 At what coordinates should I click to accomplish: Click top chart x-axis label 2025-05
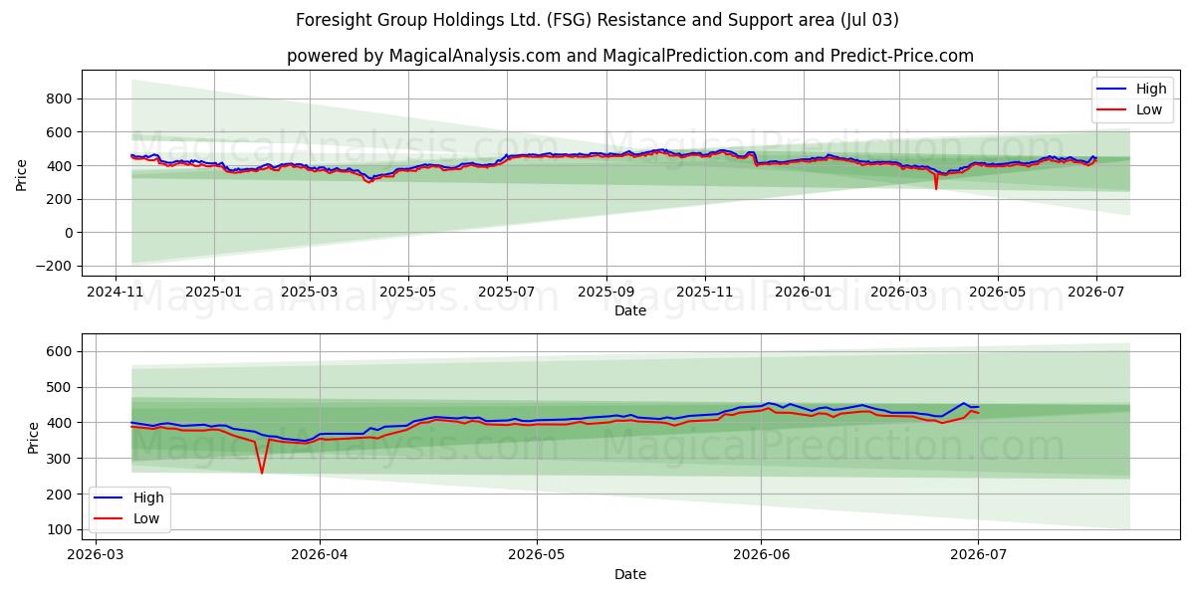(x=408, y=292)
